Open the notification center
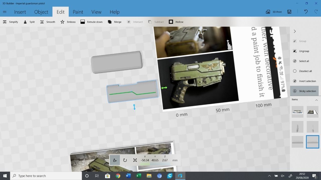This screenshot has width=321, height=180. [314, 176]
